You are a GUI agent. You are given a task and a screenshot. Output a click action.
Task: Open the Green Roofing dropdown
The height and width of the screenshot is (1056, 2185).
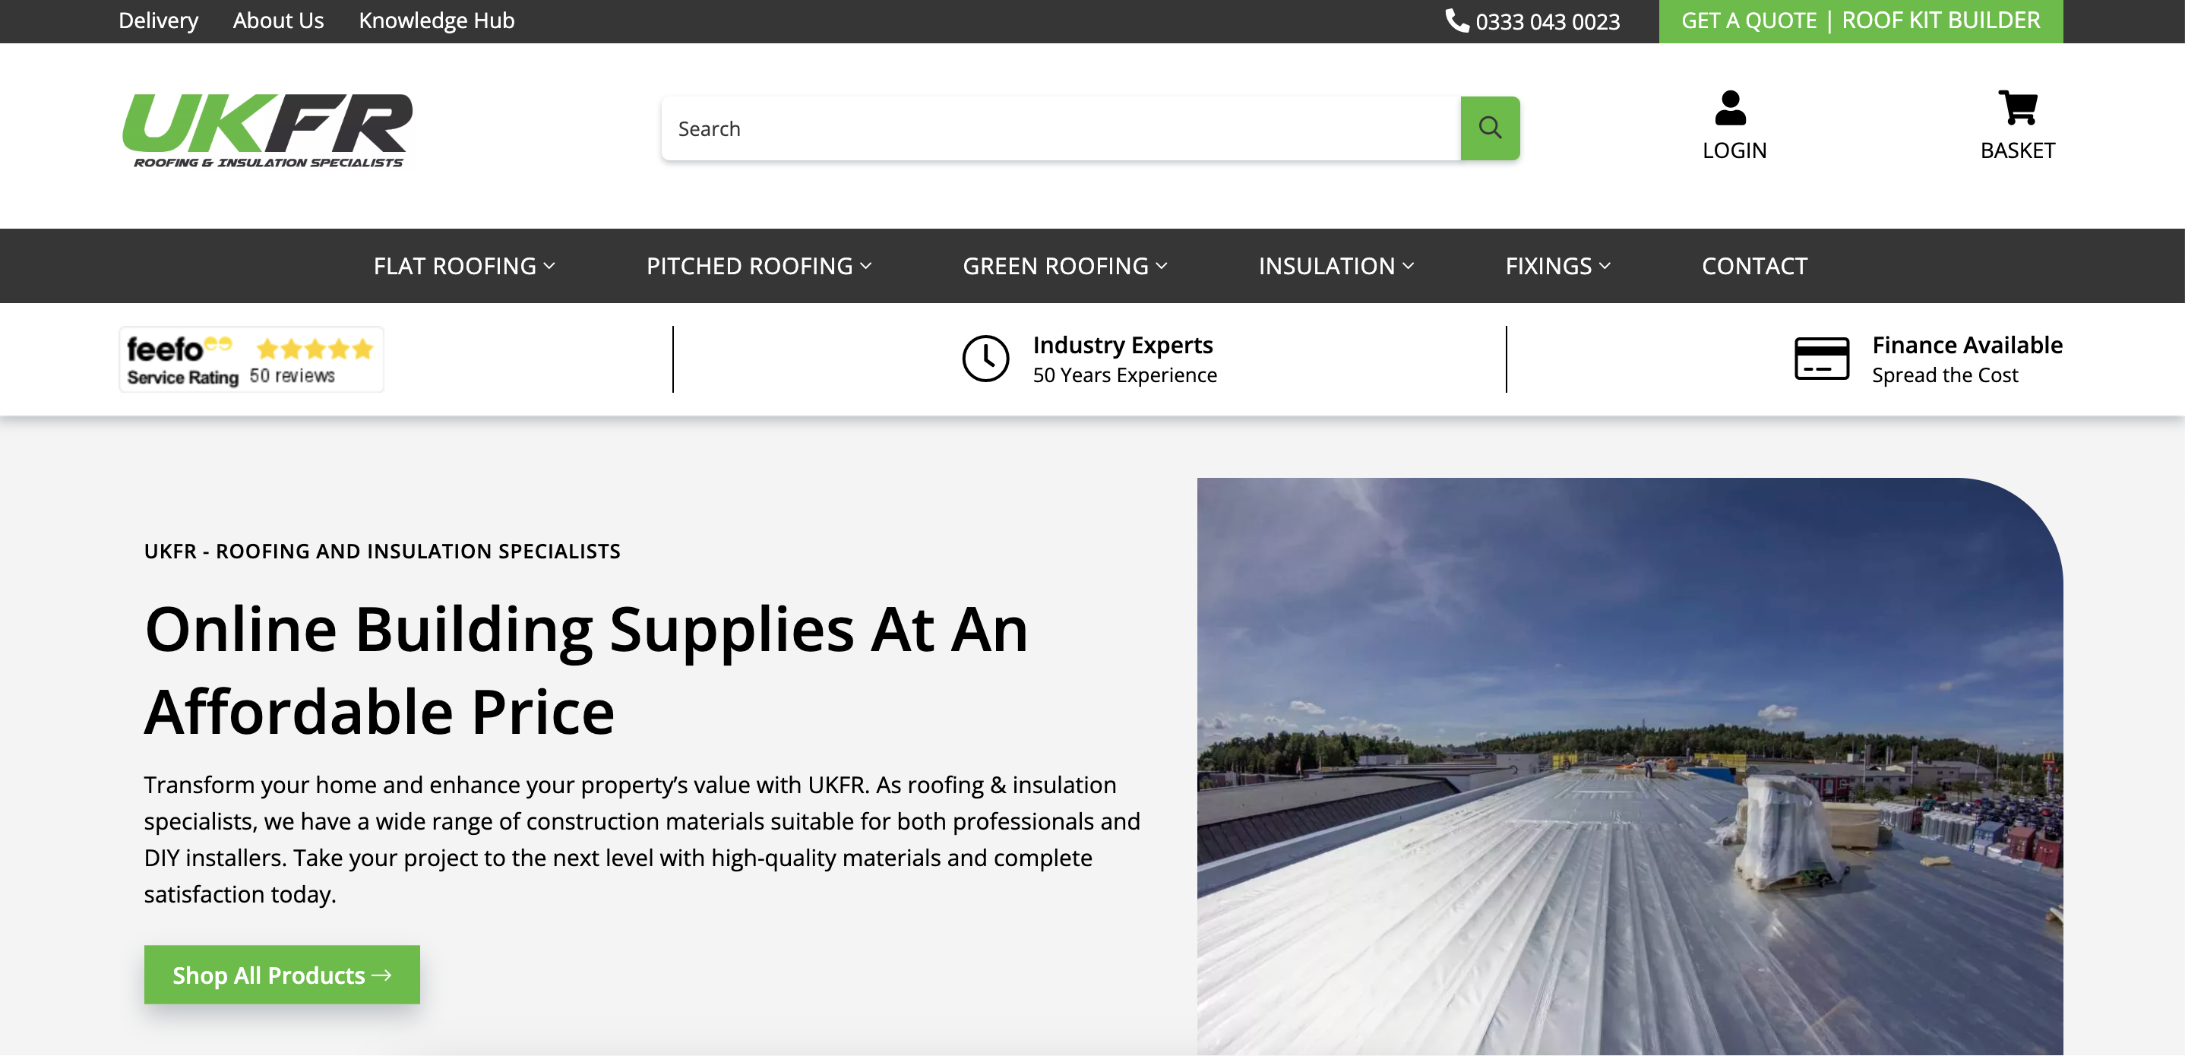(1064, 267)
